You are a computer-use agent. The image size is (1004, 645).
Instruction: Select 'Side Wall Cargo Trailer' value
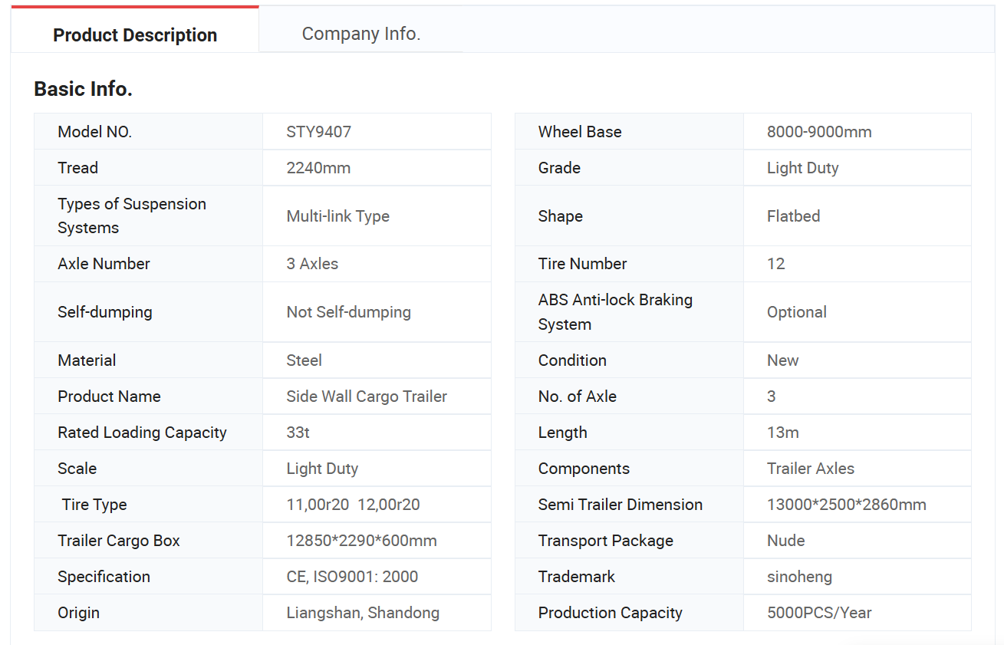[367, 397]
